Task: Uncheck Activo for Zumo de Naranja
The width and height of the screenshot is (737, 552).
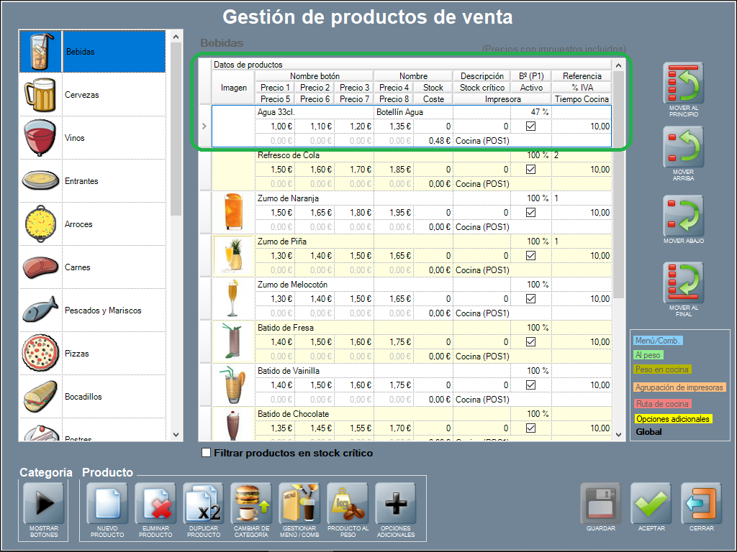Action: [x=531, y=213]
